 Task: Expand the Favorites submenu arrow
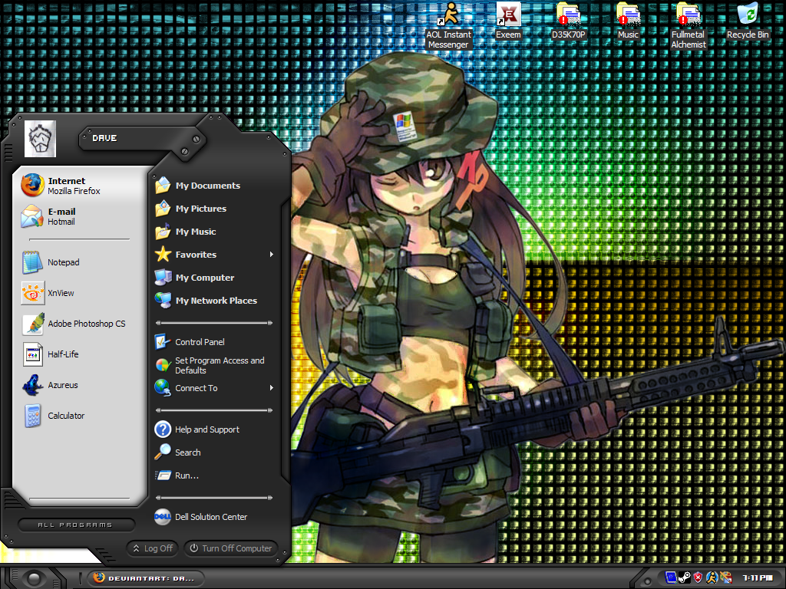271,255
